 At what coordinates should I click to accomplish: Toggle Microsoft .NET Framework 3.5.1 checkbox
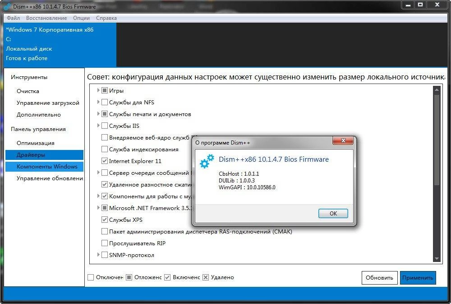105,208
